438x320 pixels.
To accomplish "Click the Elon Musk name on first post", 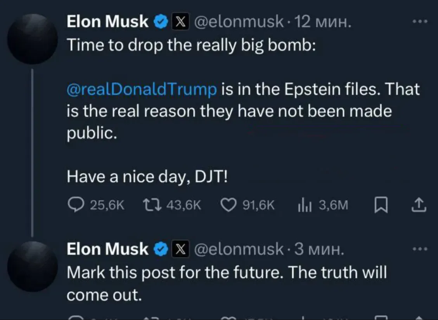I will click(x=107, y=21).
